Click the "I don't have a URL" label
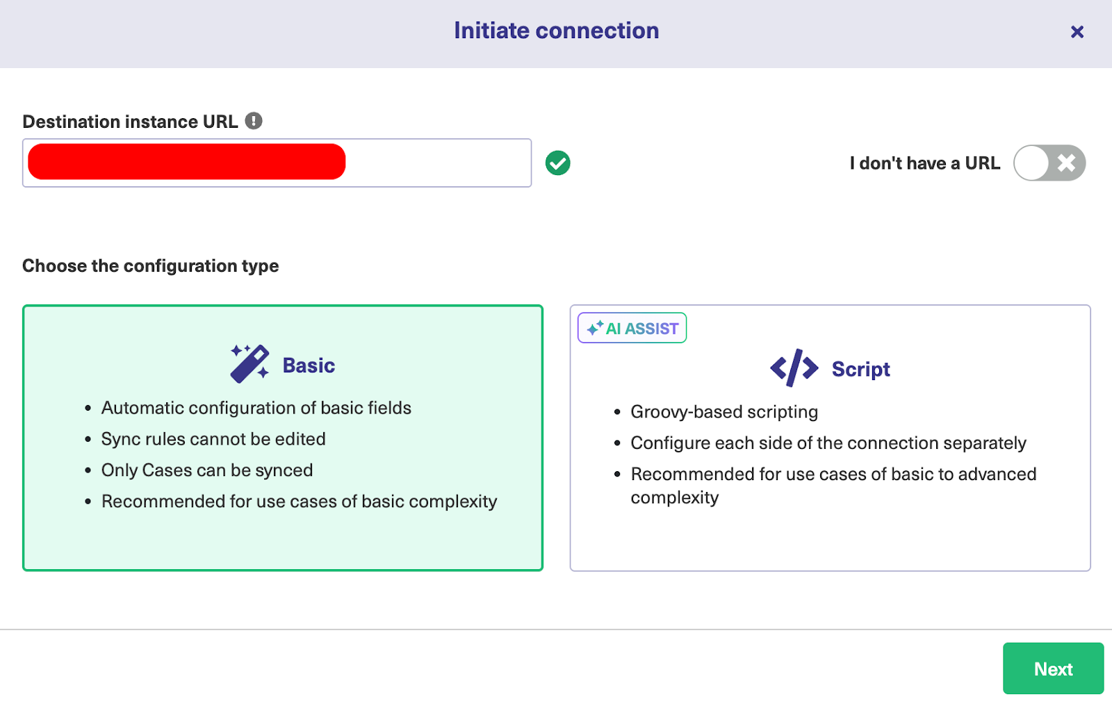Viewport: 1112px width, 706px height. [x=924, y=163]
